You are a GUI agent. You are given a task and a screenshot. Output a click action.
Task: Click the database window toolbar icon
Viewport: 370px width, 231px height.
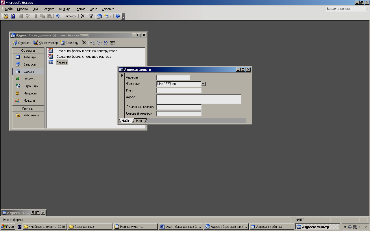[x=99, y=16]
